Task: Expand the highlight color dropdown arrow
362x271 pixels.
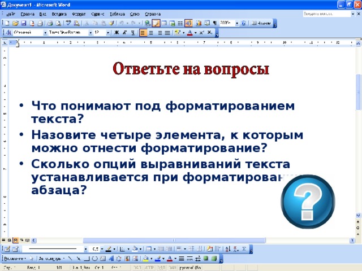Action: (183, 33)
